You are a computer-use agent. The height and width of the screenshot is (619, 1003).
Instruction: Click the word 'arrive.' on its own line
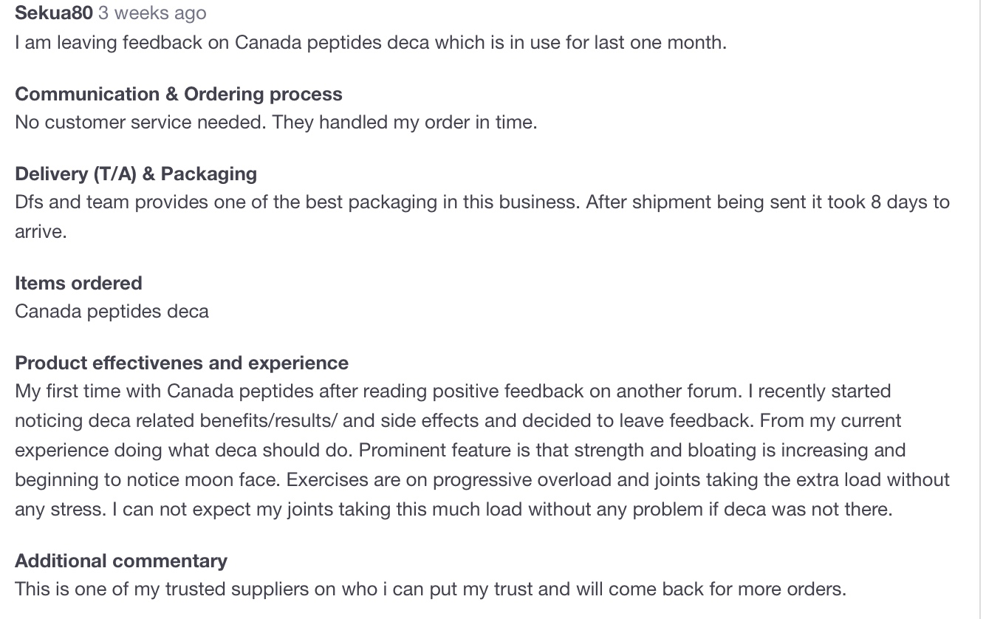(41, 232)
